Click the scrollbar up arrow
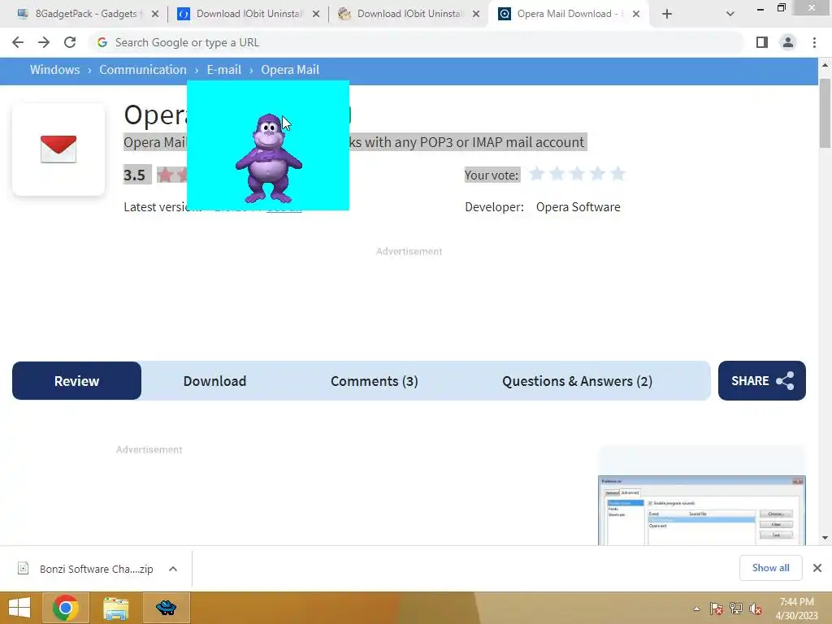The width and height of the screenshot is (832, 624). [825, 65]
